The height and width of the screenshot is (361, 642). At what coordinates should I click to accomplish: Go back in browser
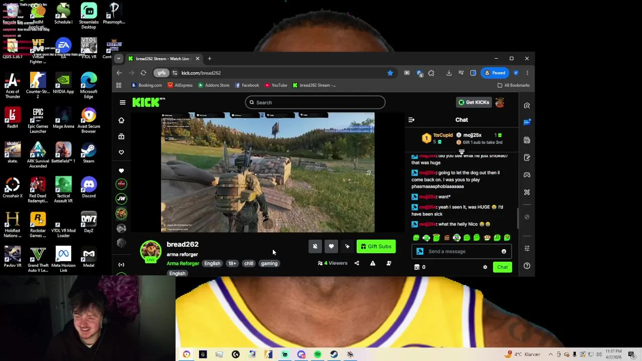(x=119, y=73)
